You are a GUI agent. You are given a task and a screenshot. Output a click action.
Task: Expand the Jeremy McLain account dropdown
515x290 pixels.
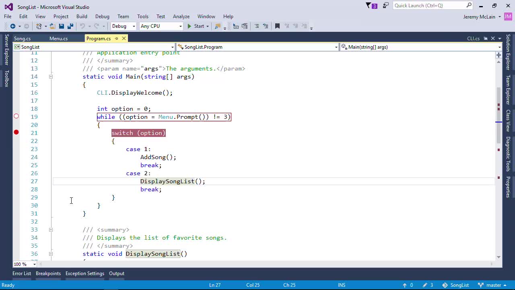499,17
